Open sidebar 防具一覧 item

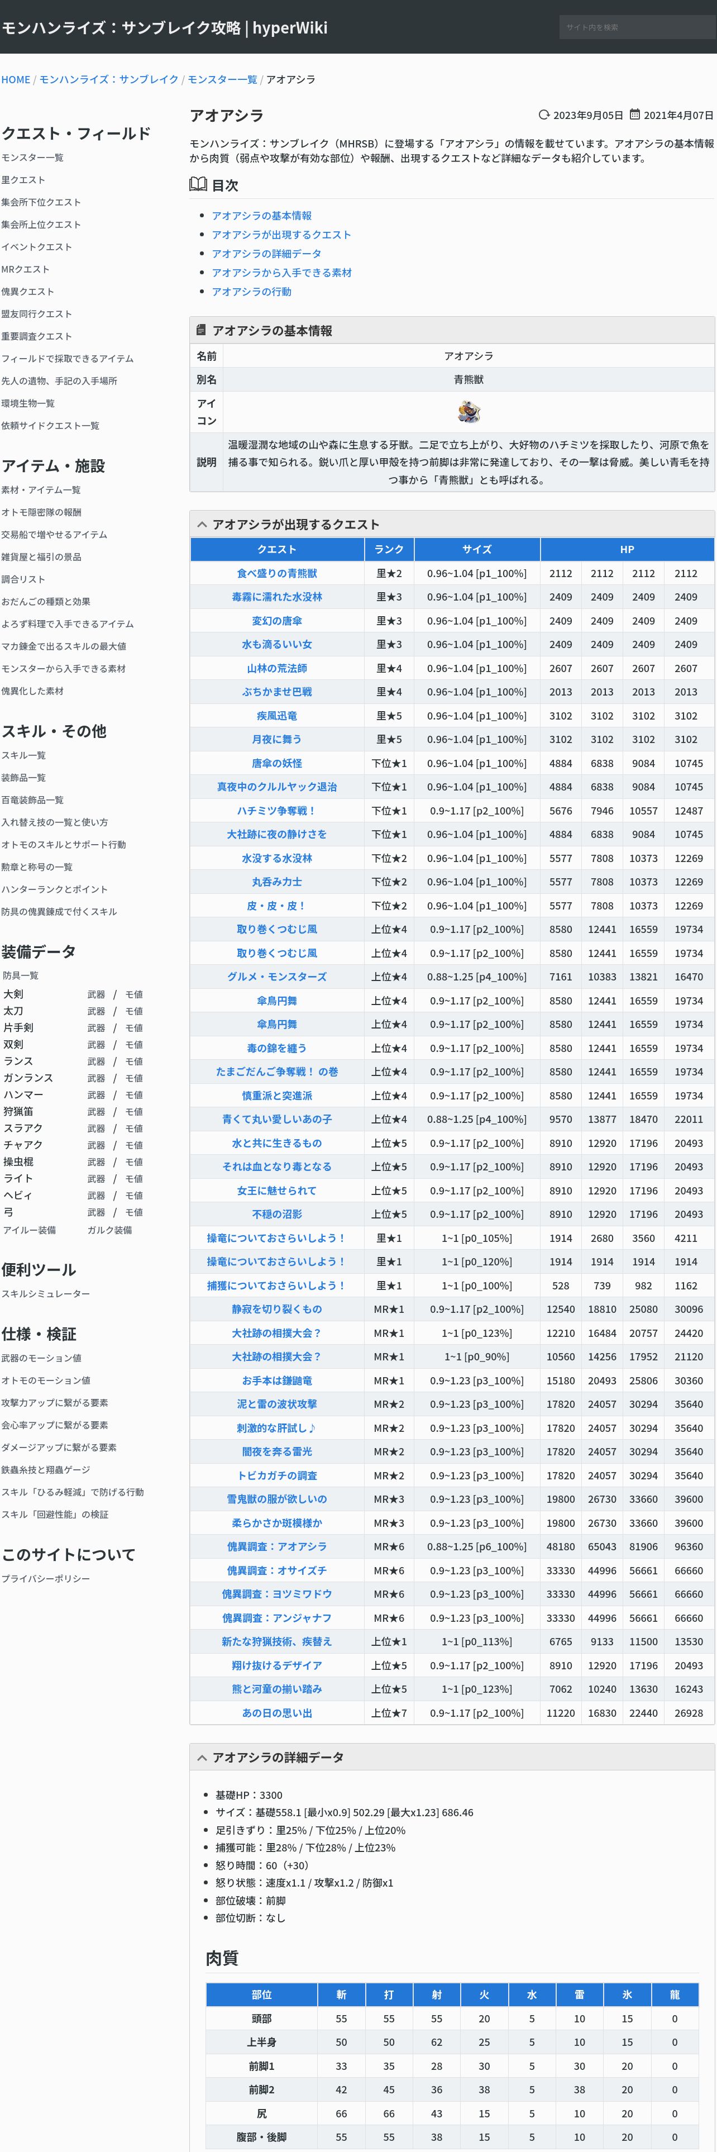[x=21, y=975]
